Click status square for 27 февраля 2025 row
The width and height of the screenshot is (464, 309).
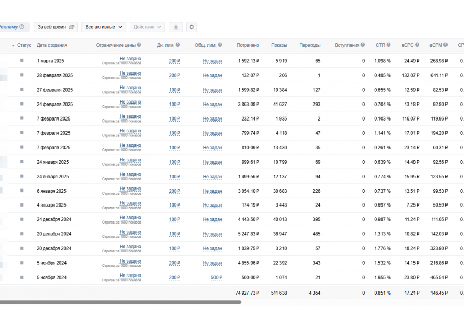22,89
